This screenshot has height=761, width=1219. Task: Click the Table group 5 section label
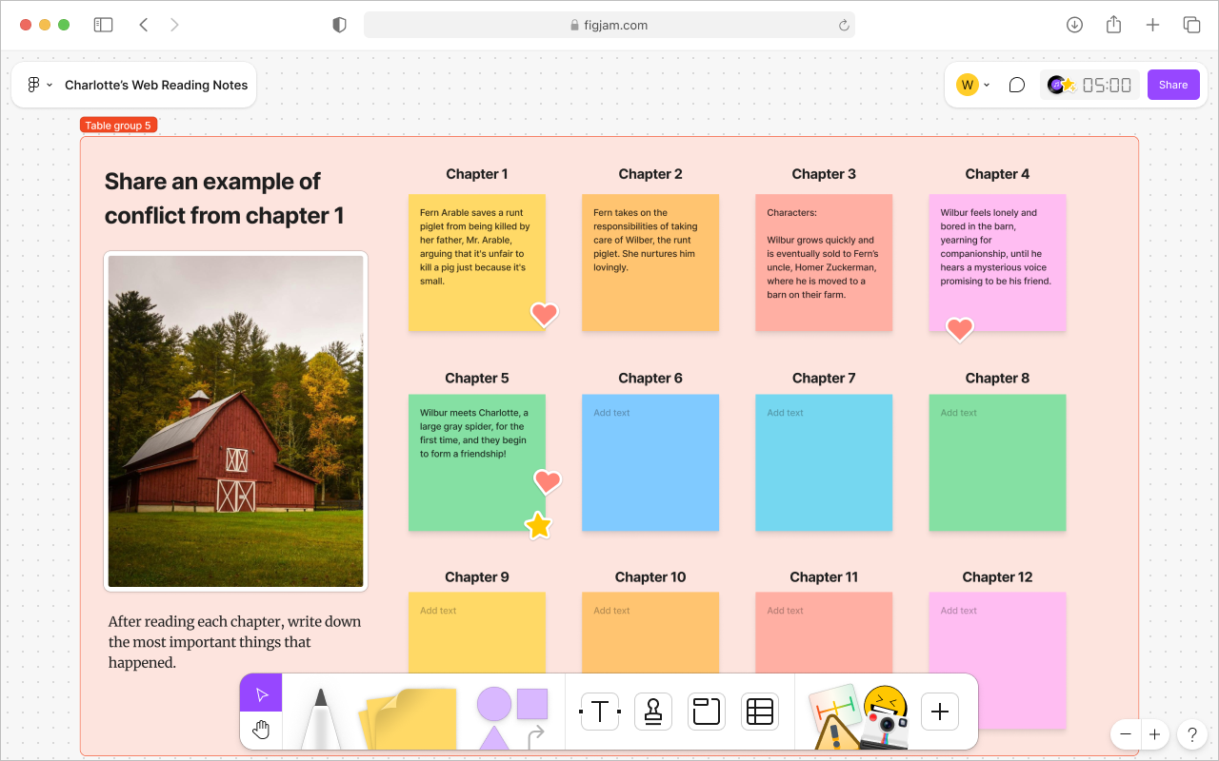(x=118, y=125)
